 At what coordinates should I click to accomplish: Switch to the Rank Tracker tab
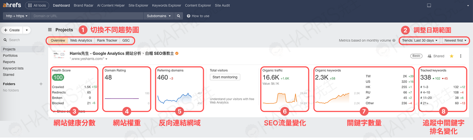[x=107, y=40]
